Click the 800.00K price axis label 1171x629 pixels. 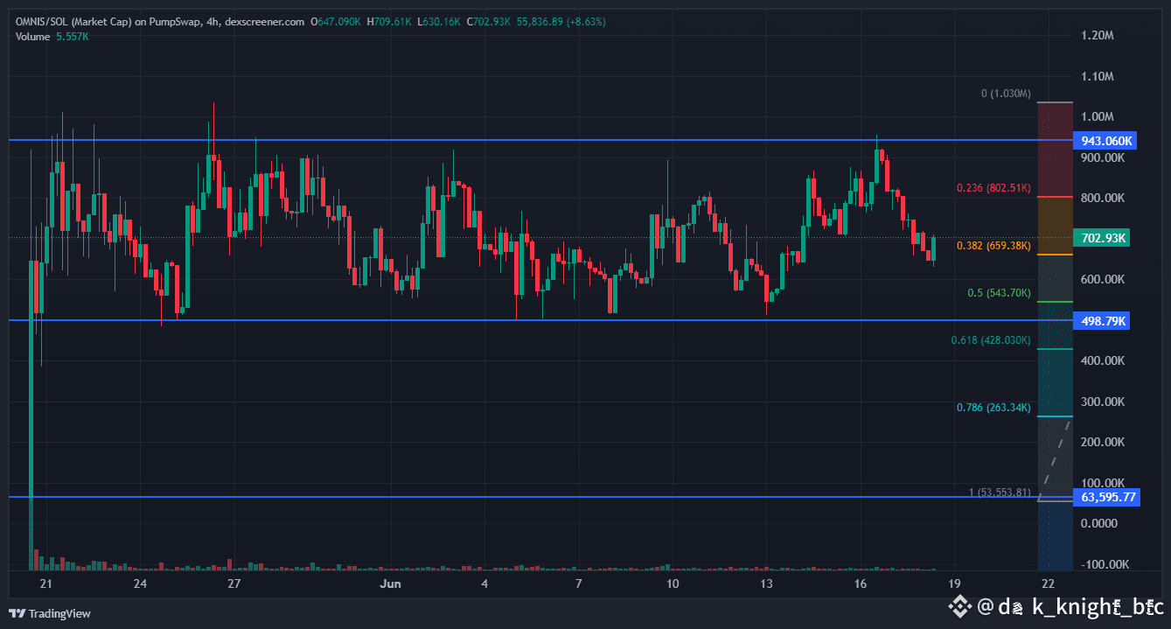point(1102,199)
